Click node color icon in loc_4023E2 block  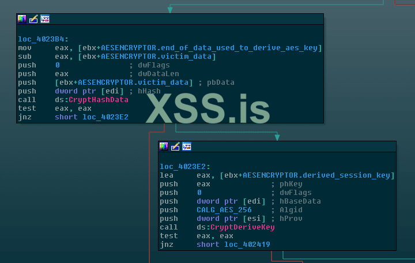point(164,146)
